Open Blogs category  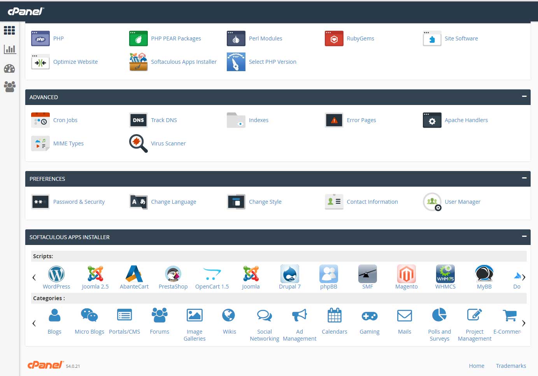point(54,321)
